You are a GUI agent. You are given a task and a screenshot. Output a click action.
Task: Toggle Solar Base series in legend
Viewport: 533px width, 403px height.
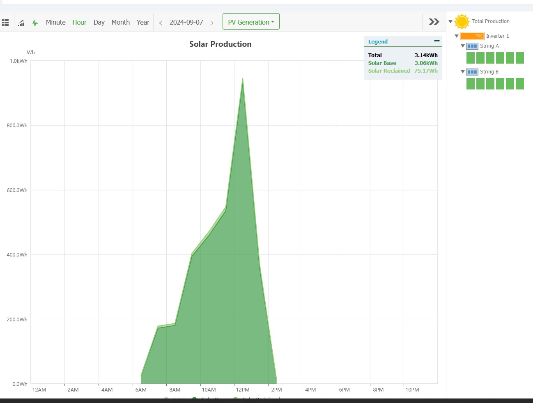(382, 63)
